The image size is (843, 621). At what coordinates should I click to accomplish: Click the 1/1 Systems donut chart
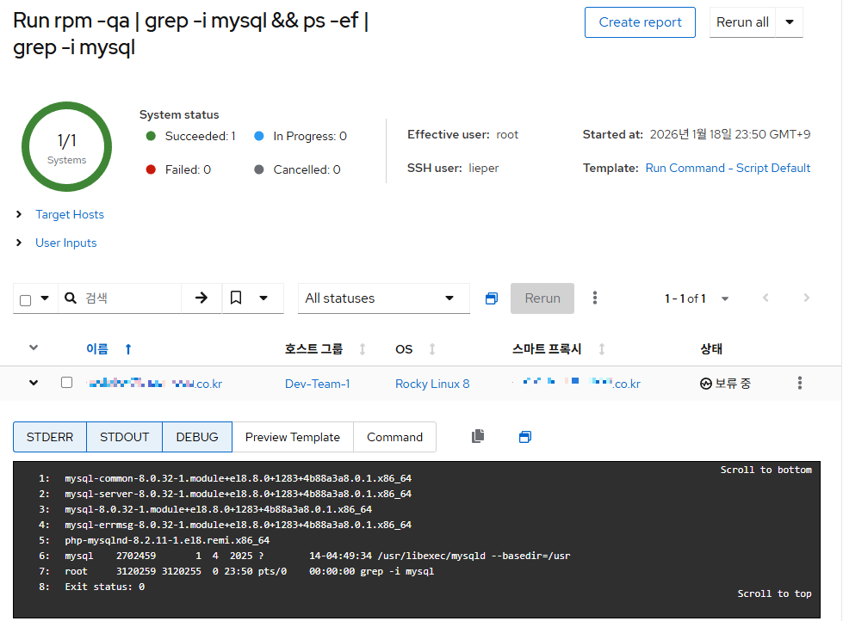pos(66,147)
